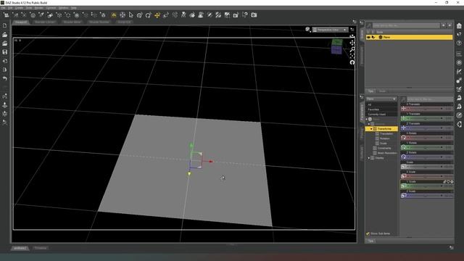Open the Help menu
This screenshot has height=261, width=464.
point(73,8)
